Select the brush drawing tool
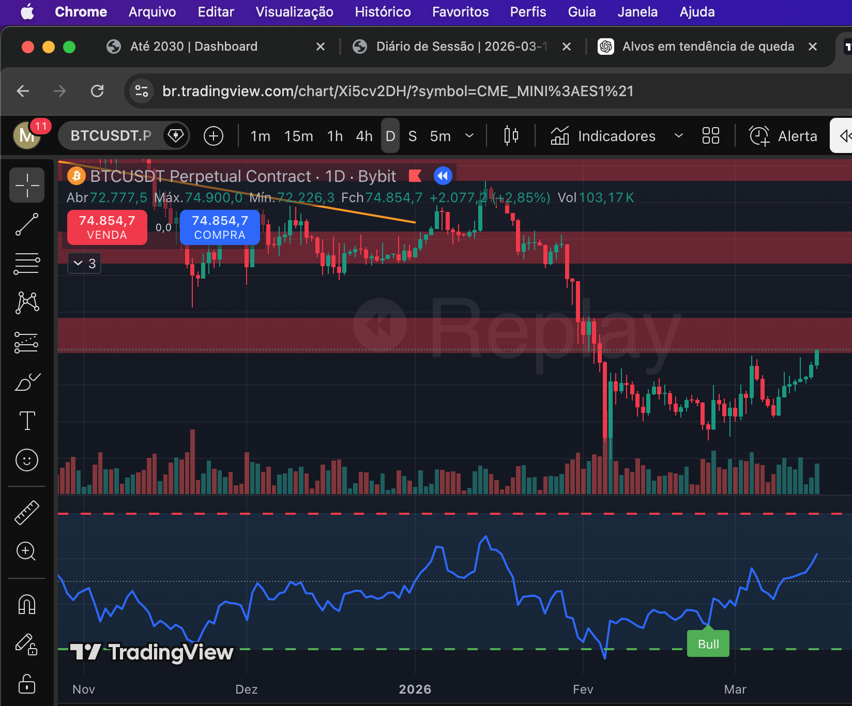 (27, 382)
